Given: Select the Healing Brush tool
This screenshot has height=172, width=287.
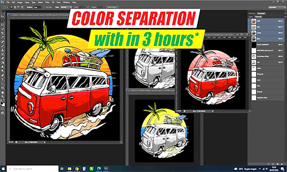Looking at the screenshot, I should click(x=3, y=42).
